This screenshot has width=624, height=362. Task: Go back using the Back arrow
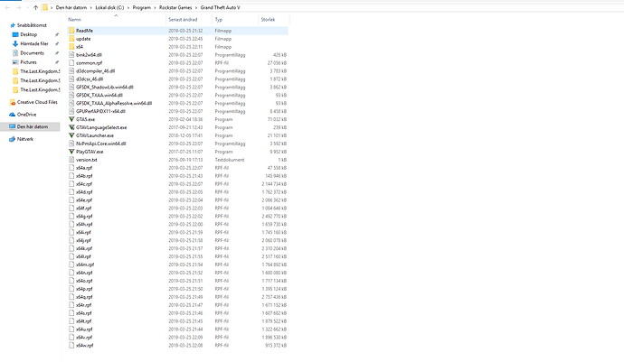pos(6,7)
